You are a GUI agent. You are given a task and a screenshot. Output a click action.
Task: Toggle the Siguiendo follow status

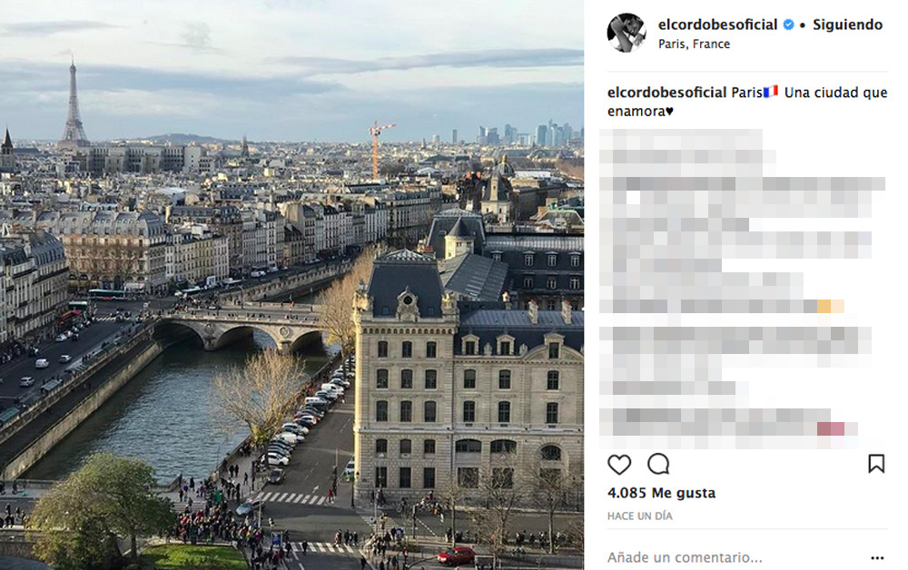click(x=847, y=25)
